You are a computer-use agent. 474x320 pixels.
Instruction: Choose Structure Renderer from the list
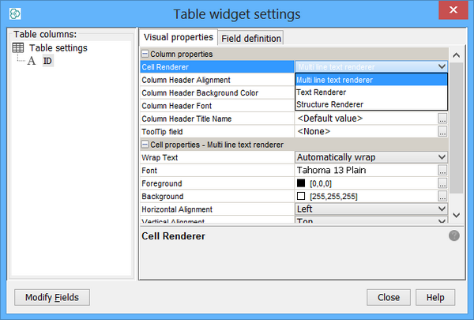[x=329, y=104]
